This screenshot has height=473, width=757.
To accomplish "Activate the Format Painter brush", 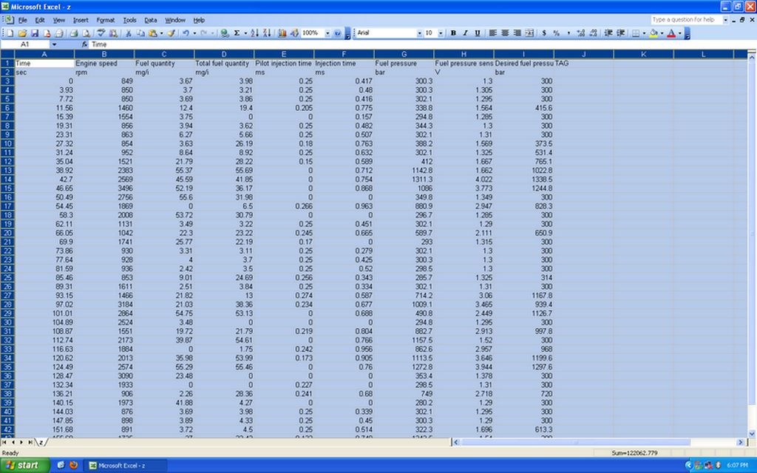I will 171,33.
